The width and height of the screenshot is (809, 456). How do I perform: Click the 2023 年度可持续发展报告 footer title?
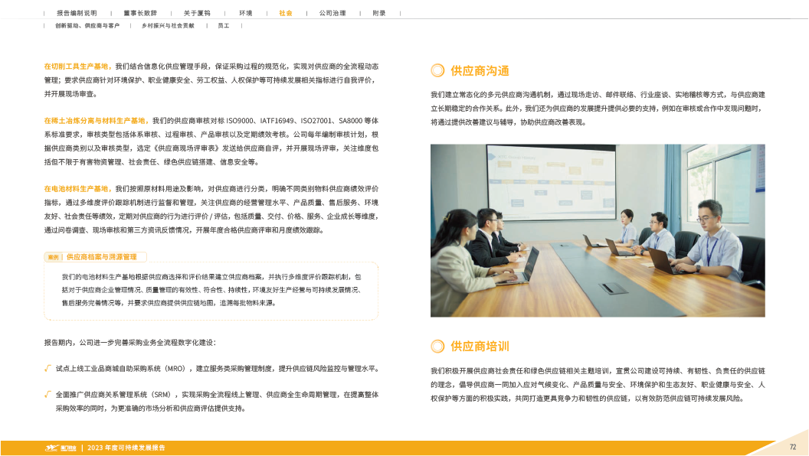point(126,448)
